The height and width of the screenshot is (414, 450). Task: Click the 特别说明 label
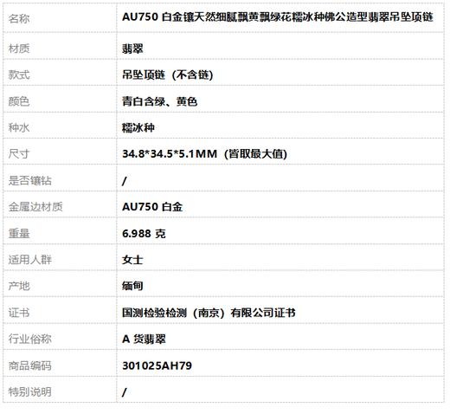coord(29,391)
